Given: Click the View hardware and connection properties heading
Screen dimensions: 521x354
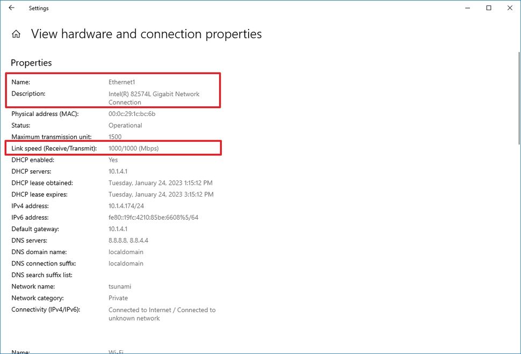Looking at the screenshot, I should [147, 33].
